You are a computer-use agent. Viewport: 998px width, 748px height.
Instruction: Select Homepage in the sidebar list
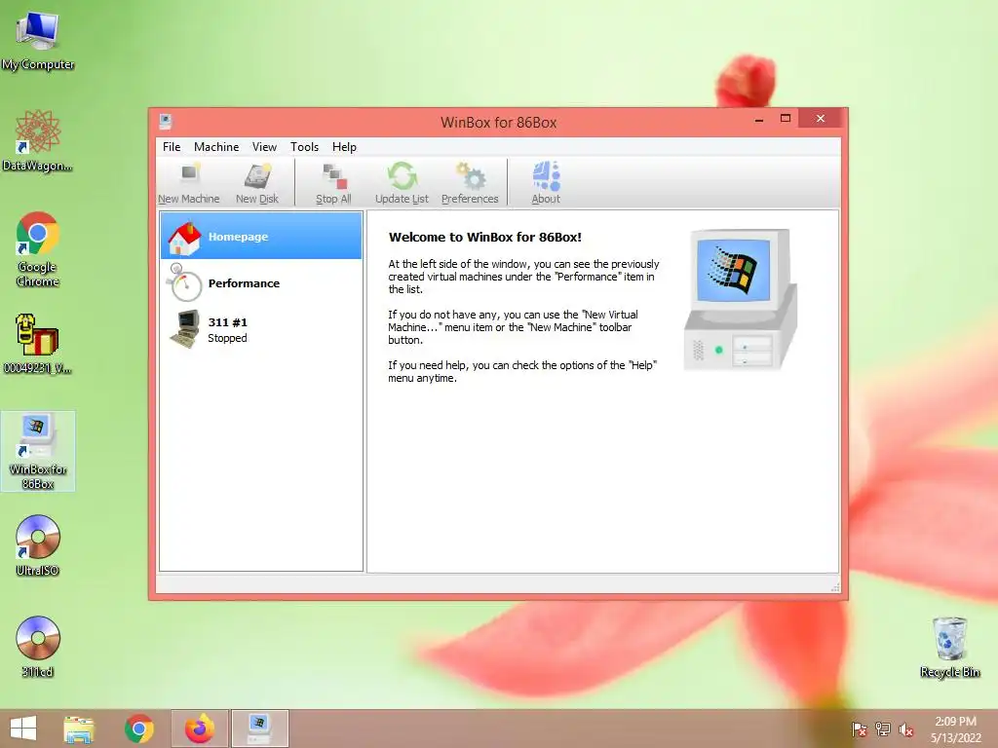point(261,236)
